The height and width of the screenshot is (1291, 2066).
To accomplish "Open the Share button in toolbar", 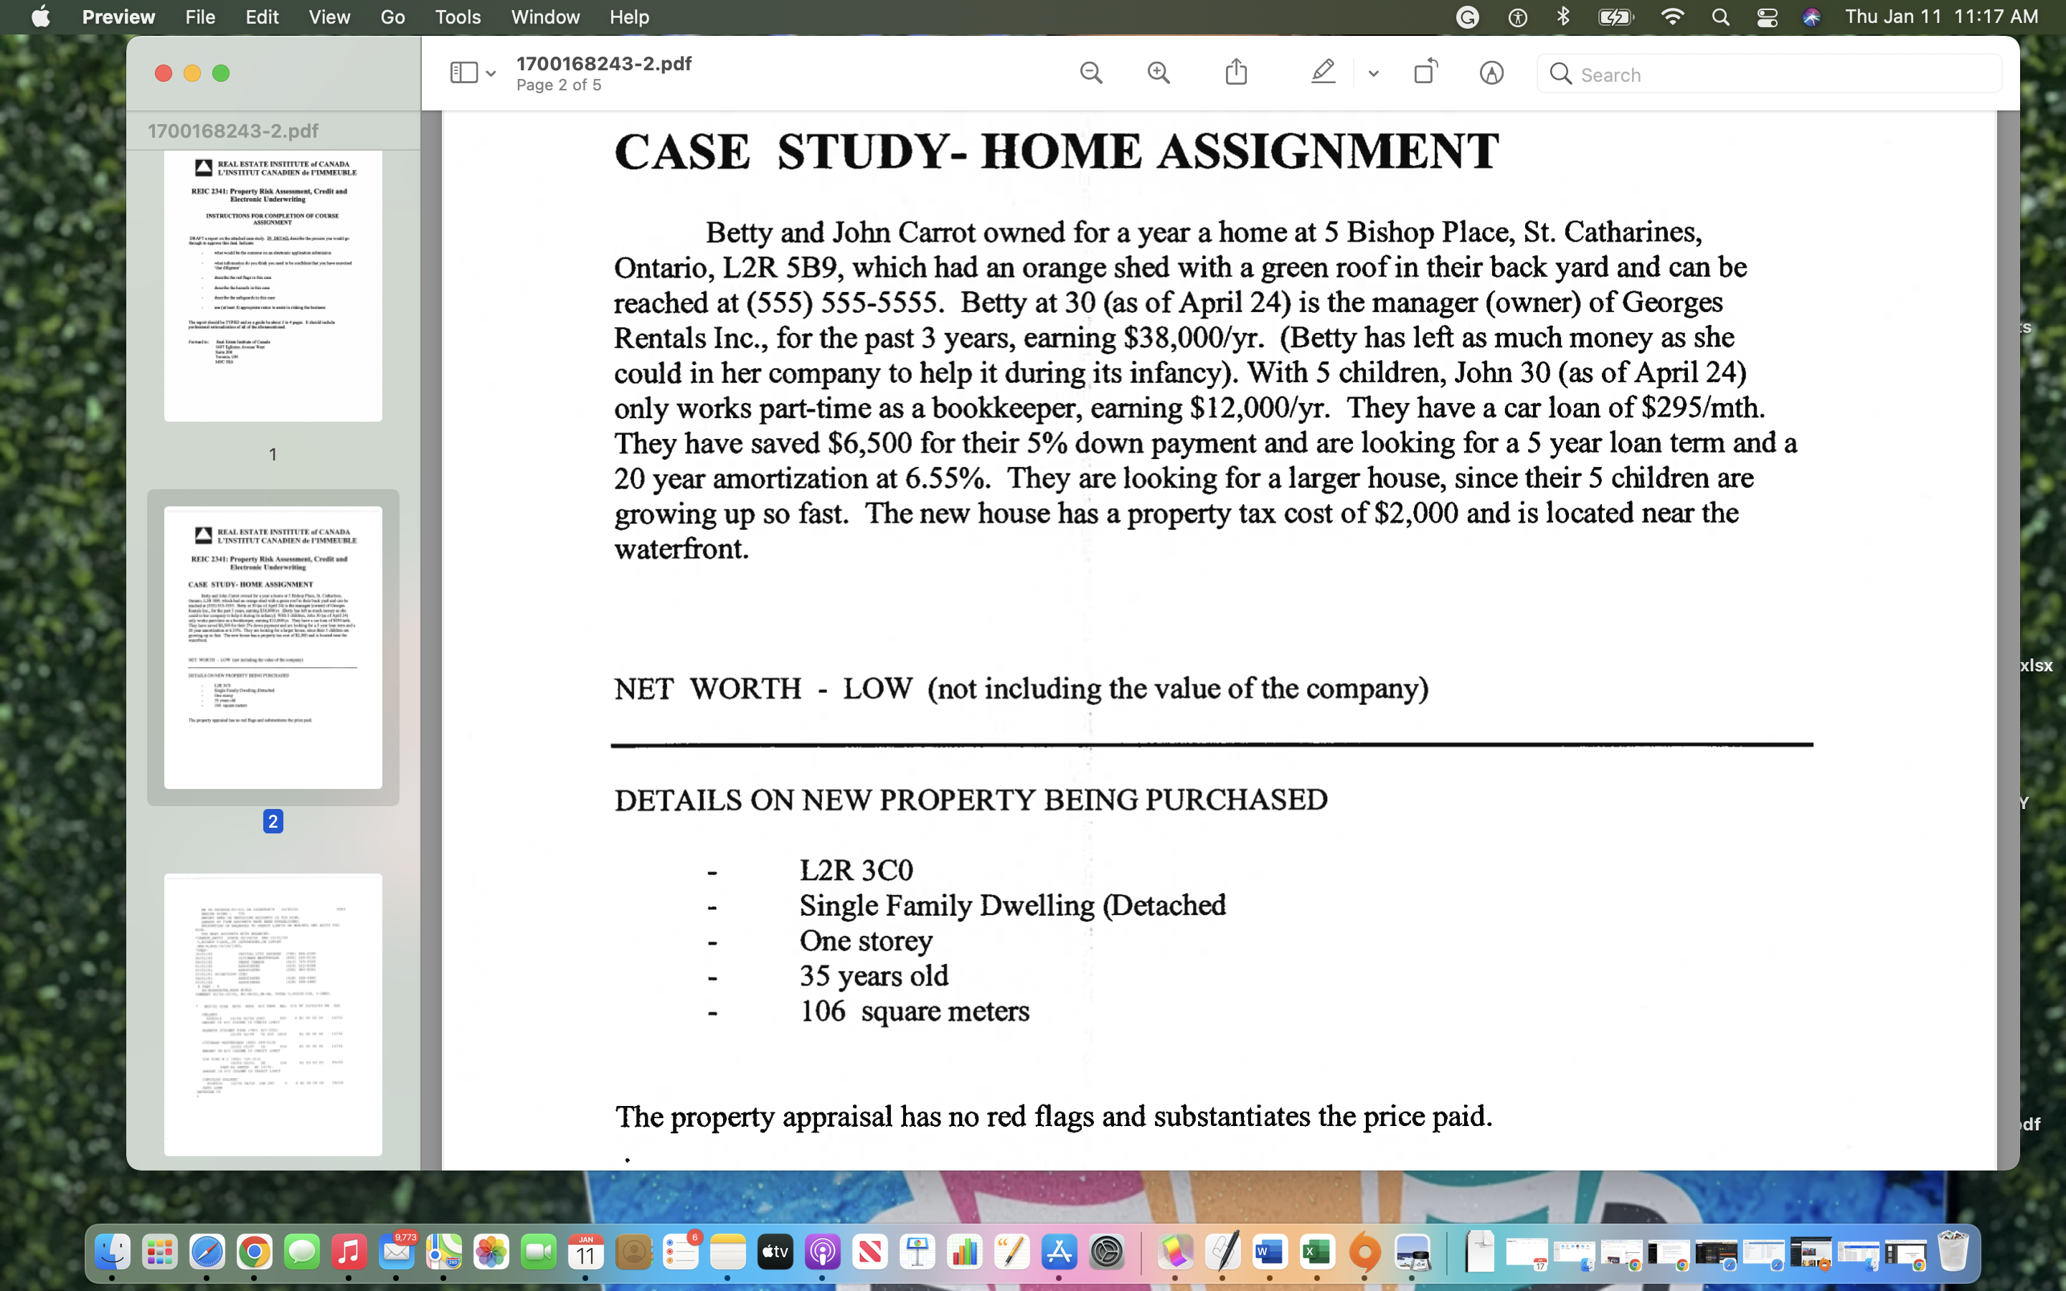I will (1236, 72).
